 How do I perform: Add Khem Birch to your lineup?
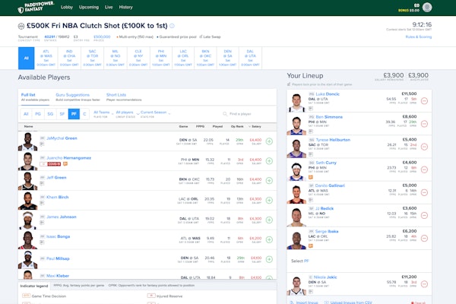[x=269, y=200]
